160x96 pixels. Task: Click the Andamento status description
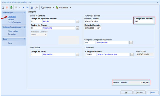pyautogui.click(x=47, y=28)
